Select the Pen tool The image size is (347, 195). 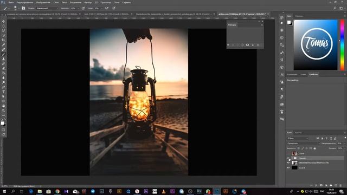[3, 87]
